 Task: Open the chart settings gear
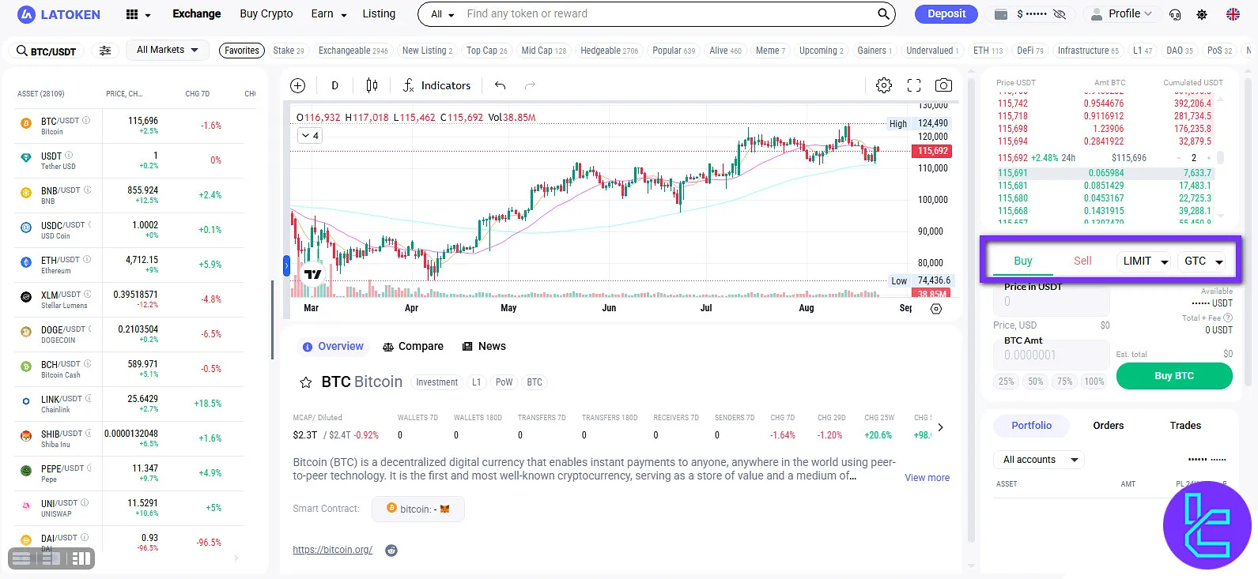tap(884, 85)
